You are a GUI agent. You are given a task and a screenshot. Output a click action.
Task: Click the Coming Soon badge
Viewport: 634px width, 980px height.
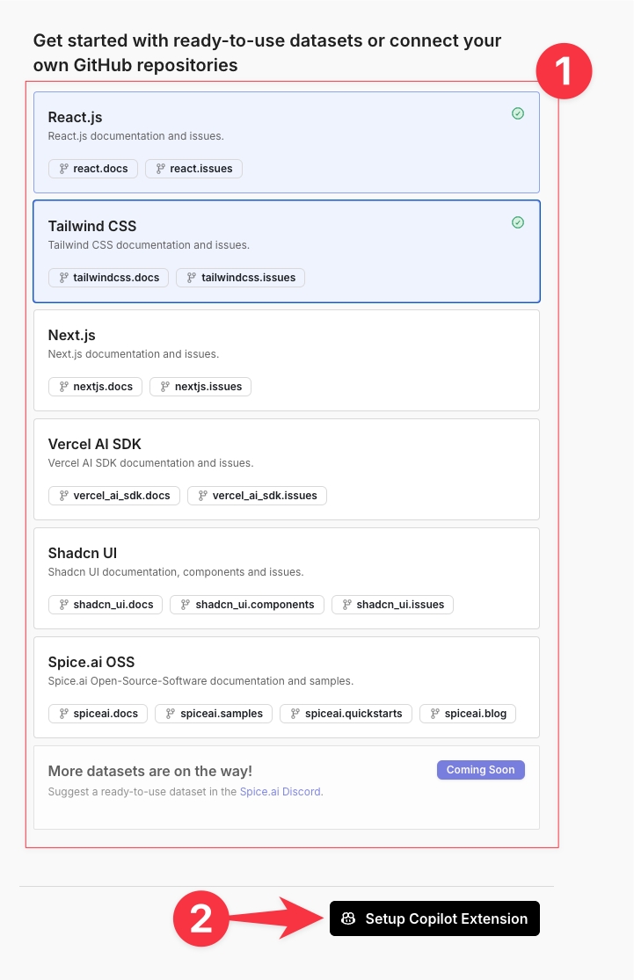point(480,770)
